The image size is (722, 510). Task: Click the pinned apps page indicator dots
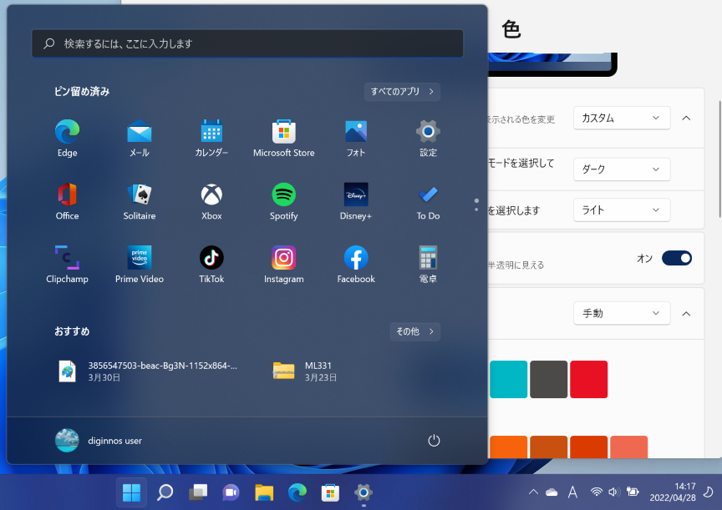click(x=476, y=205)
